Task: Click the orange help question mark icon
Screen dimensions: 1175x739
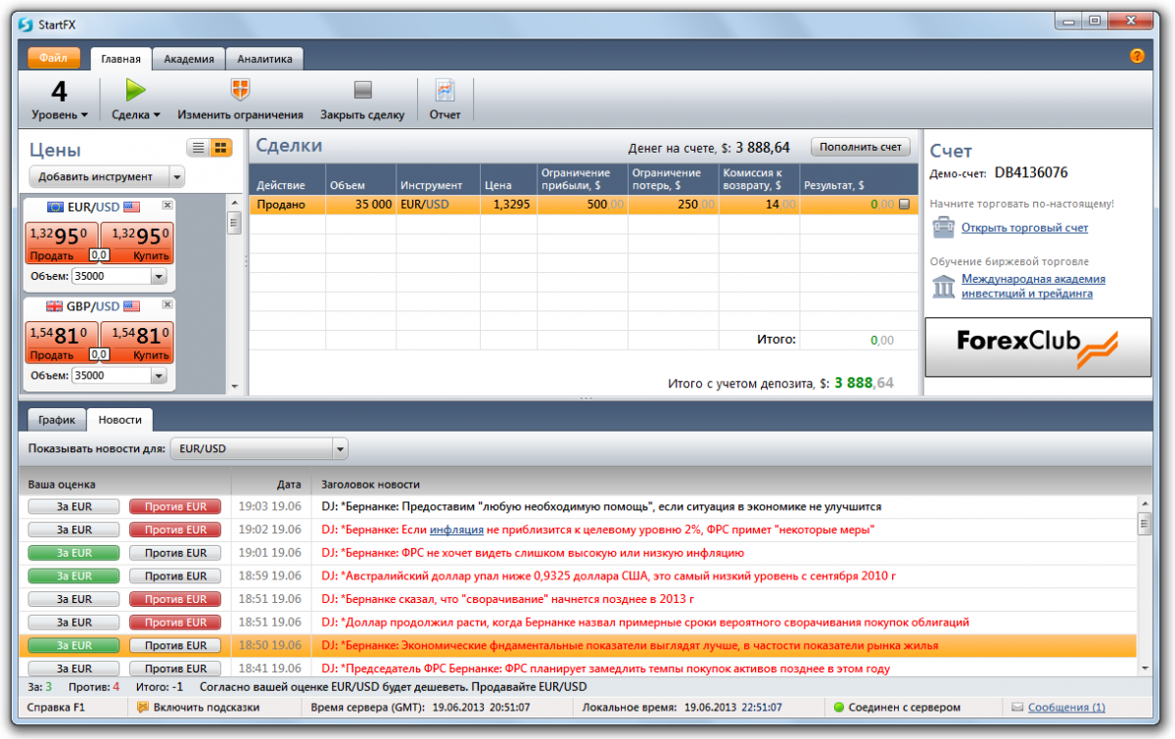Action: tap(1137, 56)
